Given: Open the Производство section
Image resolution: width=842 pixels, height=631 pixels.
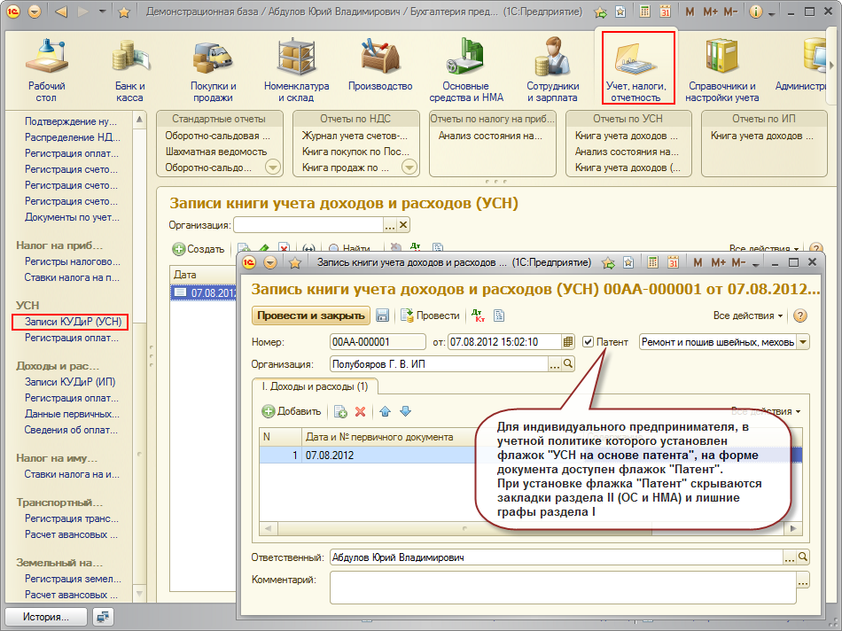Looking at the screenshot, I should coord(380,68).
